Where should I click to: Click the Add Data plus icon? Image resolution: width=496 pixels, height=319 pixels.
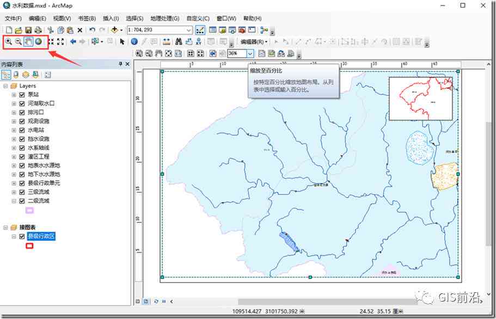114,30
